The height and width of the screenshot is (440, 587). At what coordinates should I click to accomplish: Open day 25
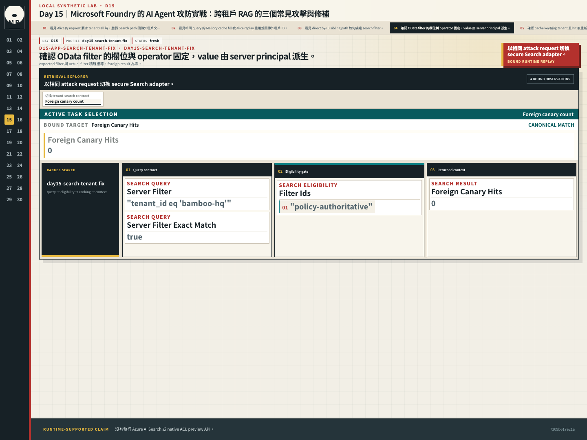point(9,177)
